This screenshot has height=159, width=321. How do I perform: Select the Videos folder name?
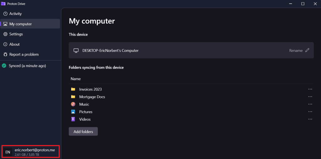[x=85, y=119]
